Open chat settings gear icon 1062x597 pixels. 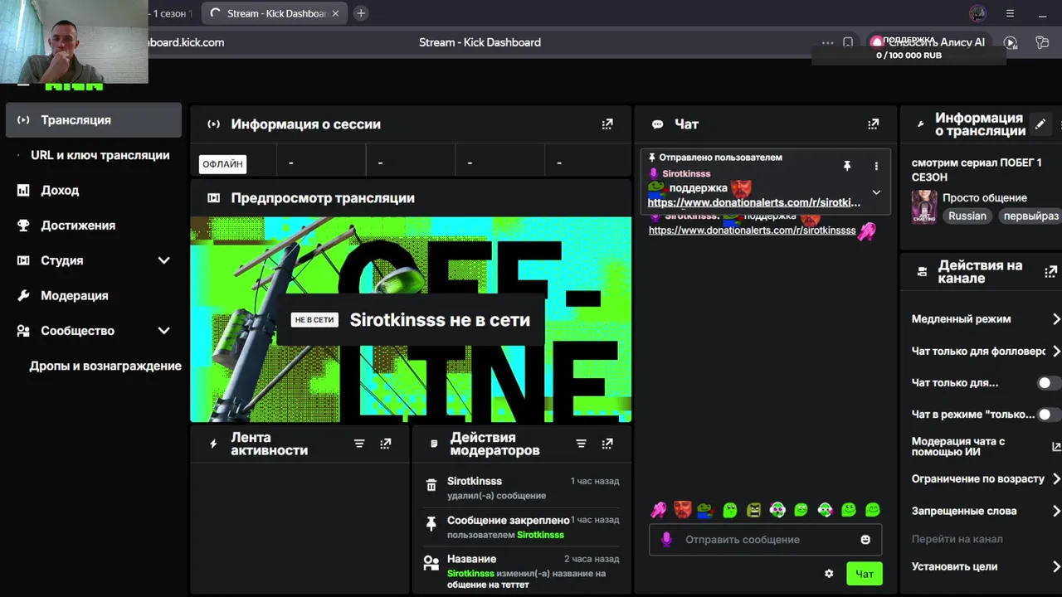coord(828,574)
